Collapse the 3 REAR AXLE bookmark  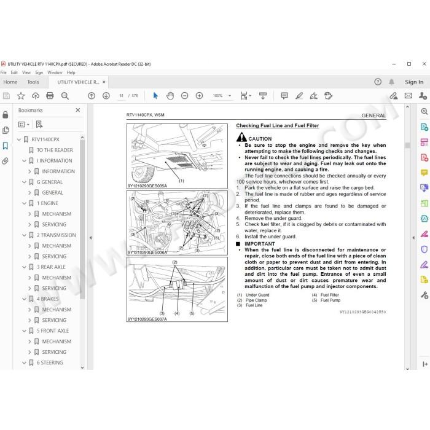[x=24, y=267]
